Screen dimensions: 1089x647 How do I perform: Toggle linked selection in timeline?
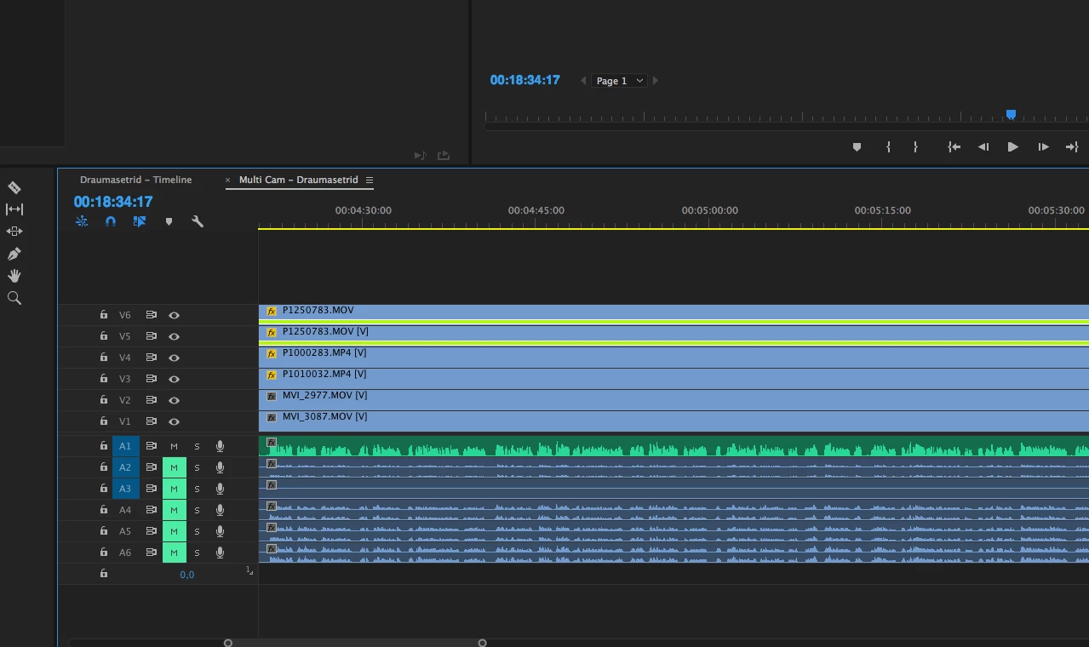click(140, 221)
